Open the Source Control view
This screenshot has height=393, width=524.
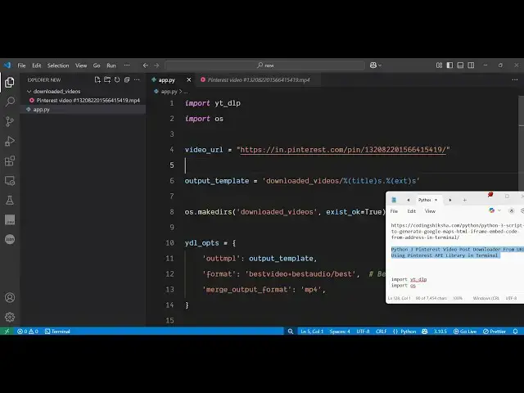pyautogui.click(x=10, y=121)
